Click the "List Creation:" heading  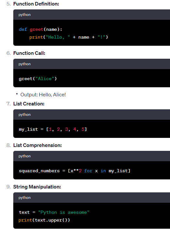(29, 104)
